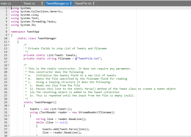Click 'static class TweetManager' declaration
Image resolution: width=191 pixels, height=137 pixels.
pyautogui.click(x=37, y=38)
